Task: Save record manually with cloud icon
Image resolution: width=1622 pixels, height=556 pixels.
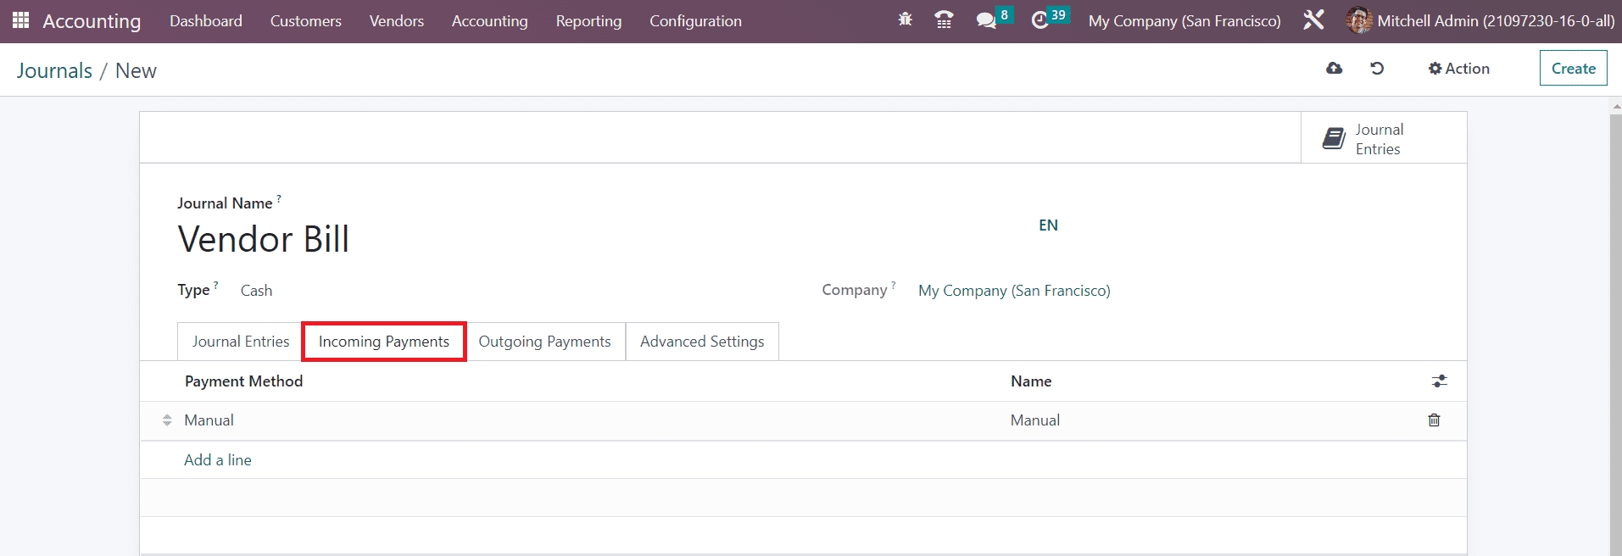Action: (1334, 69)
